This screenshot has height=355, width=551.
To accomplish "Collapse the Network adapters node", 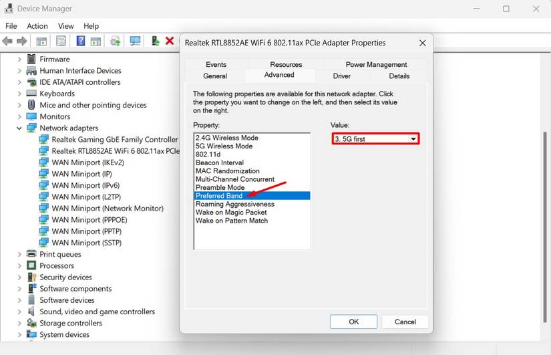I will click(x=19, y=128).
